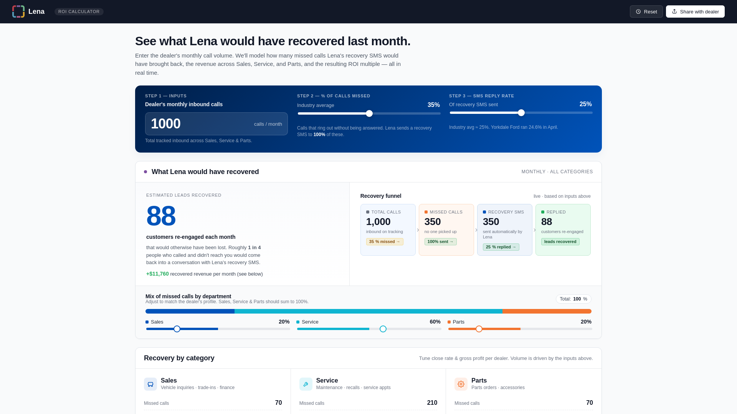
Task: Click the Parts 20% value
Action: (586, 322)
